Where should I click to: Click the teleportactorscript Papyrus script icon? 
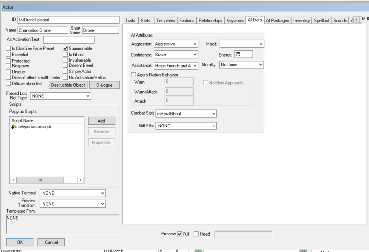pyautogui.click(x=14, y=126)
